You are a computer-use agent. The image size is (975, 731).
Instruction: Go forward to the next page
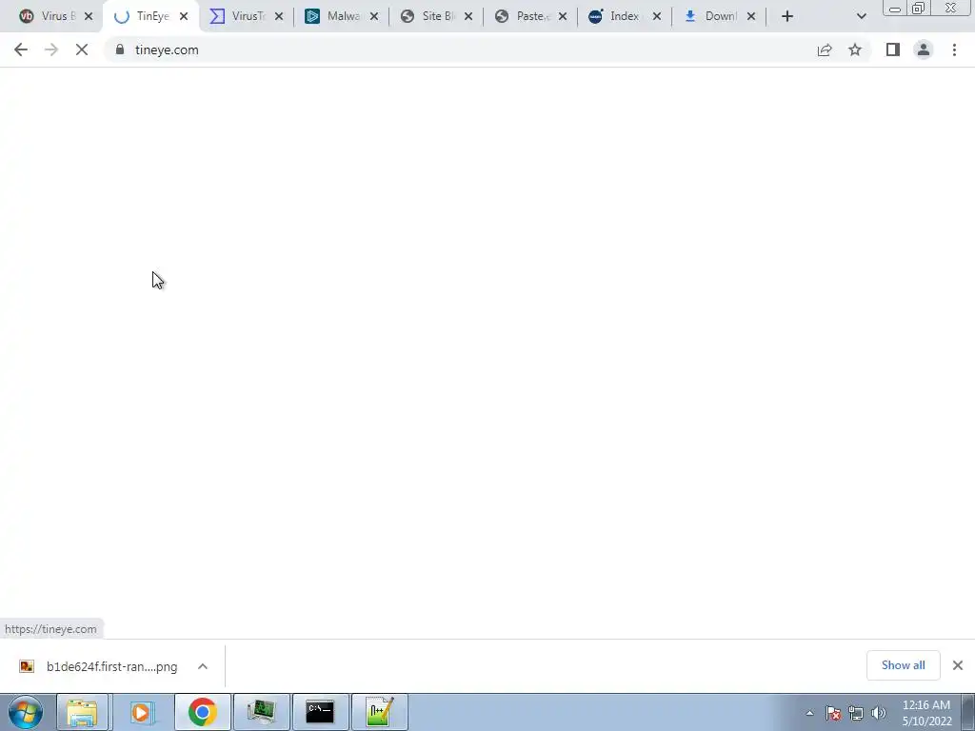[x=51, y=49]
